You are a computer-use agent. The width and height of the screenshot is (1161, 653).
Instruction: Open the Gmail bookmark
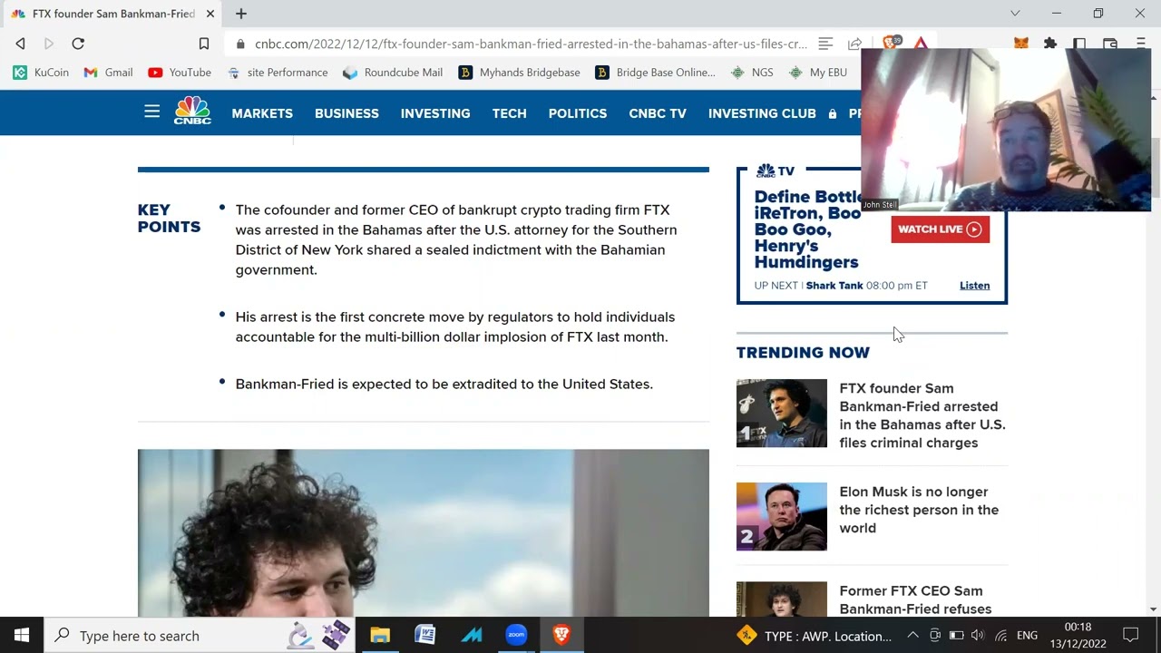(x=108, y=73)
